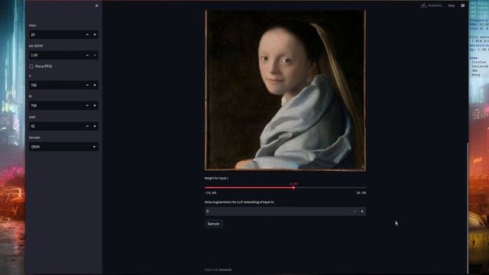Decrease the W value of 768
The height and width of the screenshot is (275, 489).
[87, 105]
